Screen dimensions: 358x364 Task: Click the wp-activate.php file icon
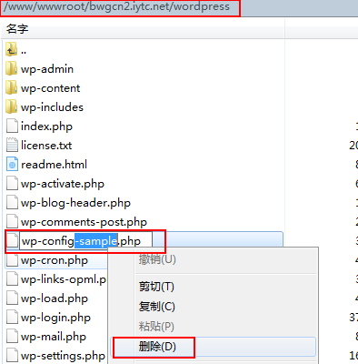click(12, 184)
